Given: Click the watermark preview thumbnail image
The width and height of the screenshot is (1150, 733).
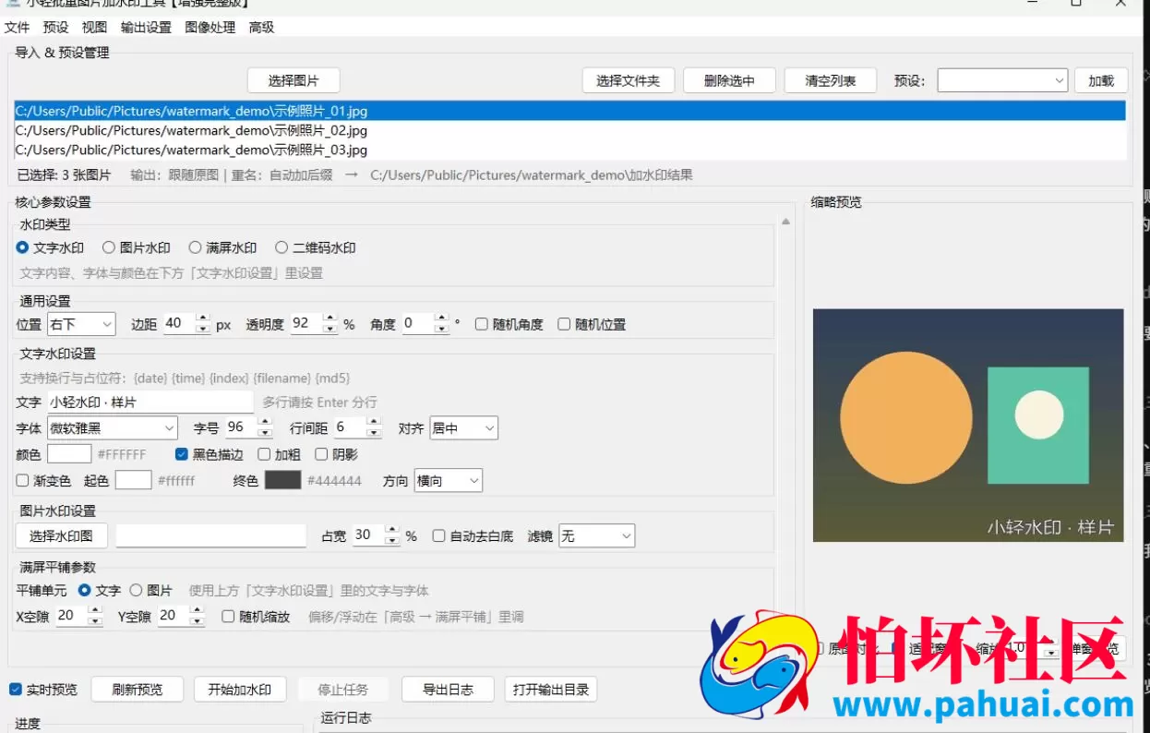Looking at the screenshot, I should 968,426.
